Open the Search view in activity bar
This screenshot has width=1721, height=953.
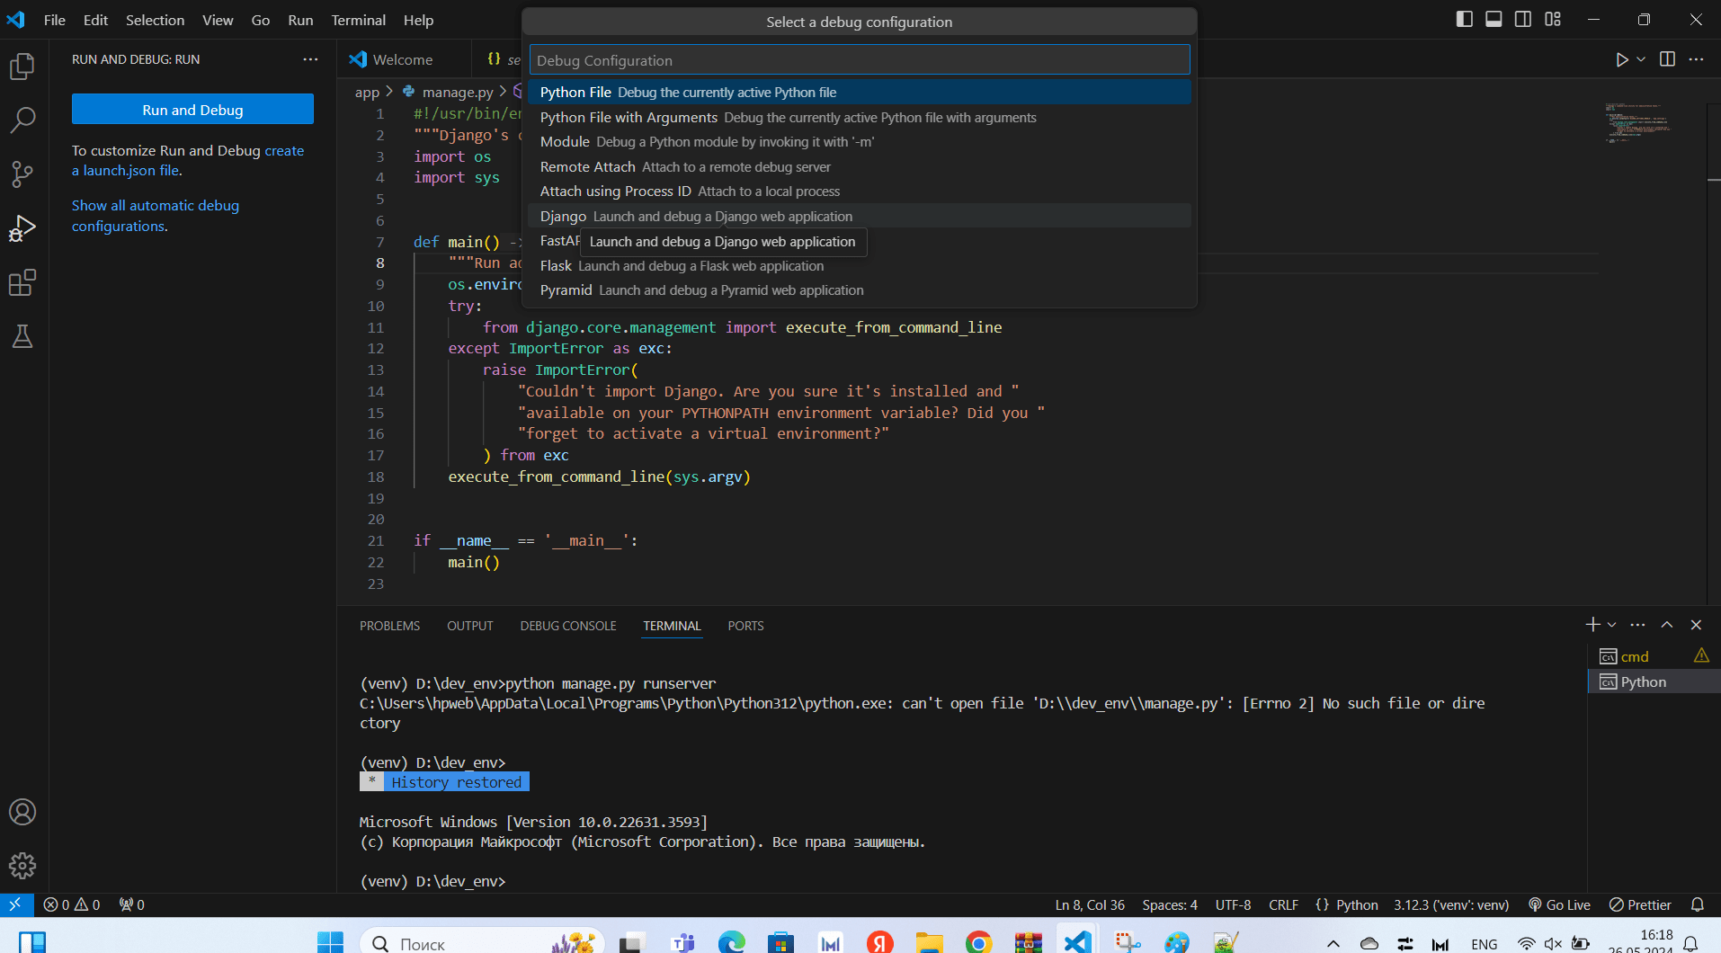pyautogui.click(x=22, y=120)
